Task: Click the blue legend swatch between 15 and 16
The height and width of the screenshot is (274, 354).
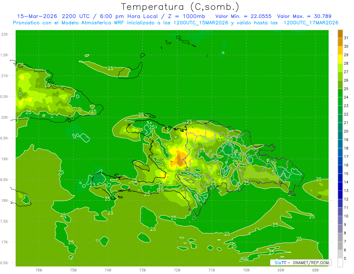Action: pos(340,169)
